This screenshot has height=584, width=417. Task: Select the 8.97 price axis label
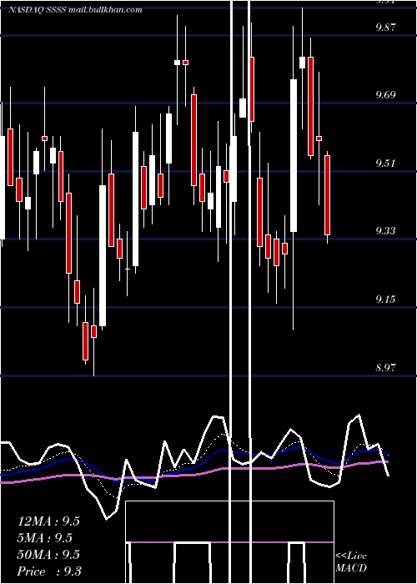pos(385,368)
